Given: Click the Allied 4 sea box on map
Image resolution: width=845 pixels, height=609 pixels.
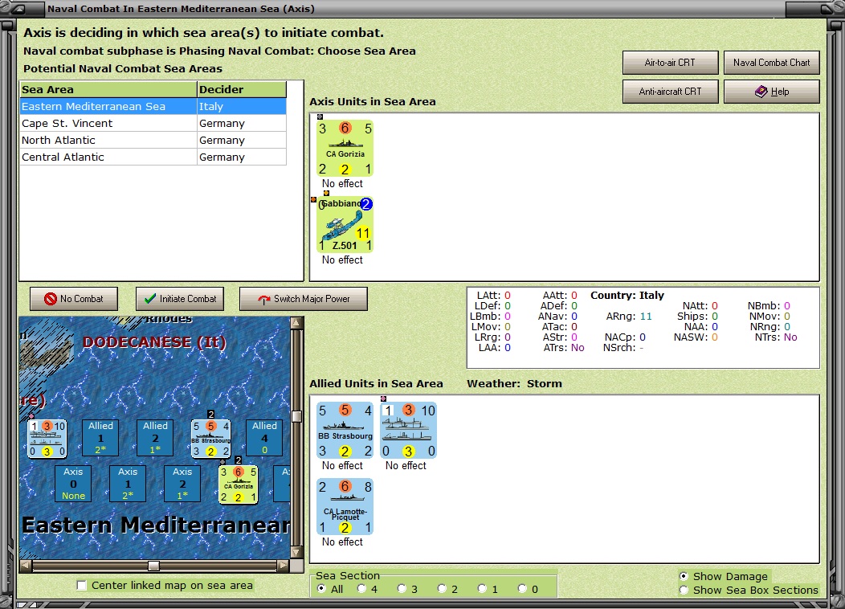Looking at the screenshot, I should click(264, 438).
